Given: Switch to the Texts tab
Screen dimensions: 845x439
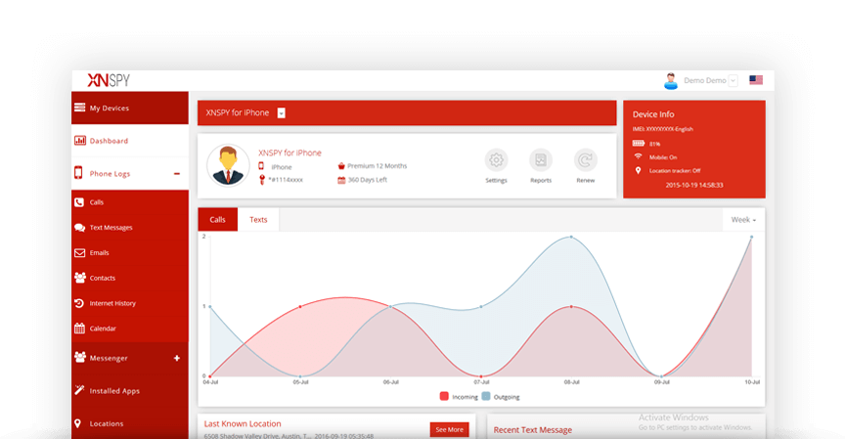Looking at the screenshot, I should point(258,220).
